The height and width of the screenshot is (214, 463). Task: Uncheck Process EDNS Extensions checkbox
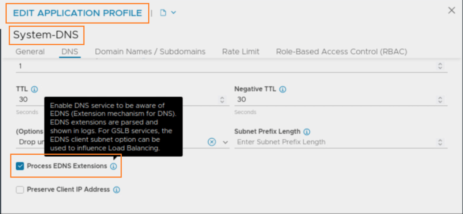[20, 166]
